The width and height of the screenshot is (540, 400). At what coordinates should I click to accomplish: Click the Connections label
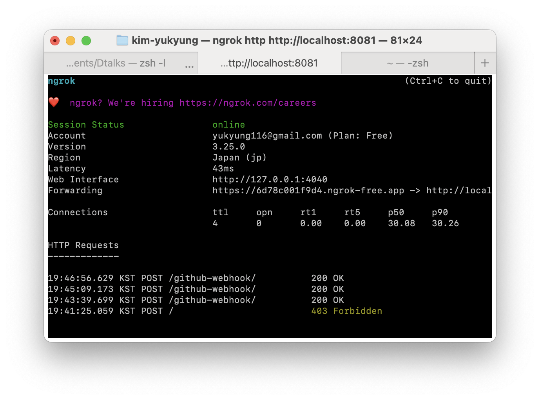[78, 213]
